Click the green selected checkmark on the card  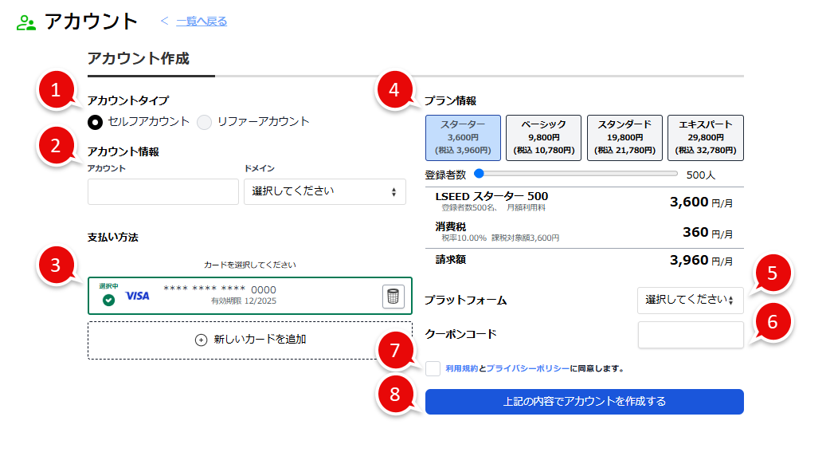tap(108, 300)
